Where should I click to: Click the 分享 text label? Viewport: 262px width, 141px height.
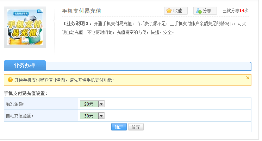coord(207,11)
